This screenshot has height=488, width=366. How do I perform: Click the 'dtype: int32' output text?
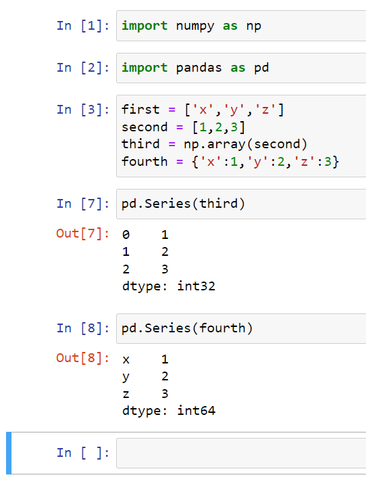click(169, 286)
